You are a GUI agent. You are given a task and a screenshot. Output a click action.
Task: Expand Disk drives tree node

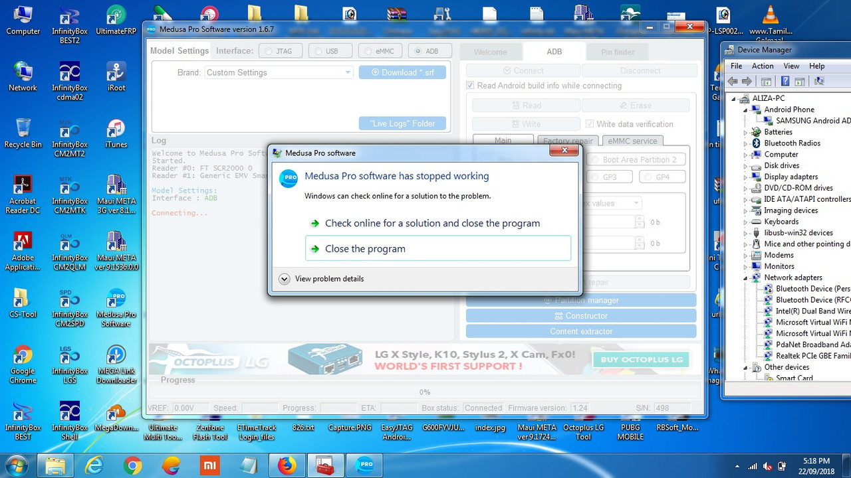[x=746, y=166]
